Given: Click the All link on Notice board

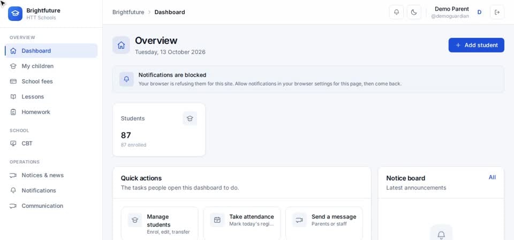Looking at the screenshot, I should point(492,177).
